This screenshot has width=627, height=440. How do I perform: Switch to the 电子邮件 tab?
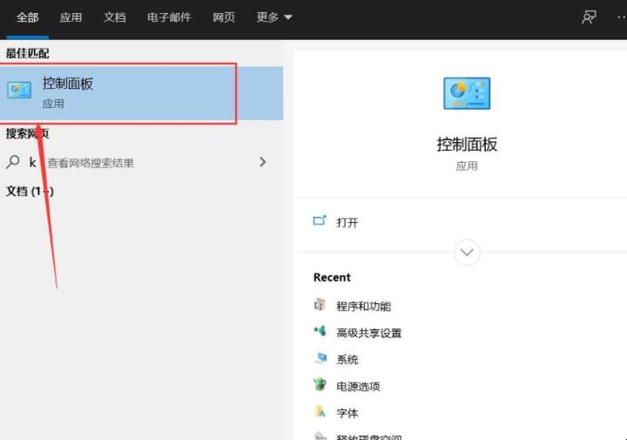(169, 17)
